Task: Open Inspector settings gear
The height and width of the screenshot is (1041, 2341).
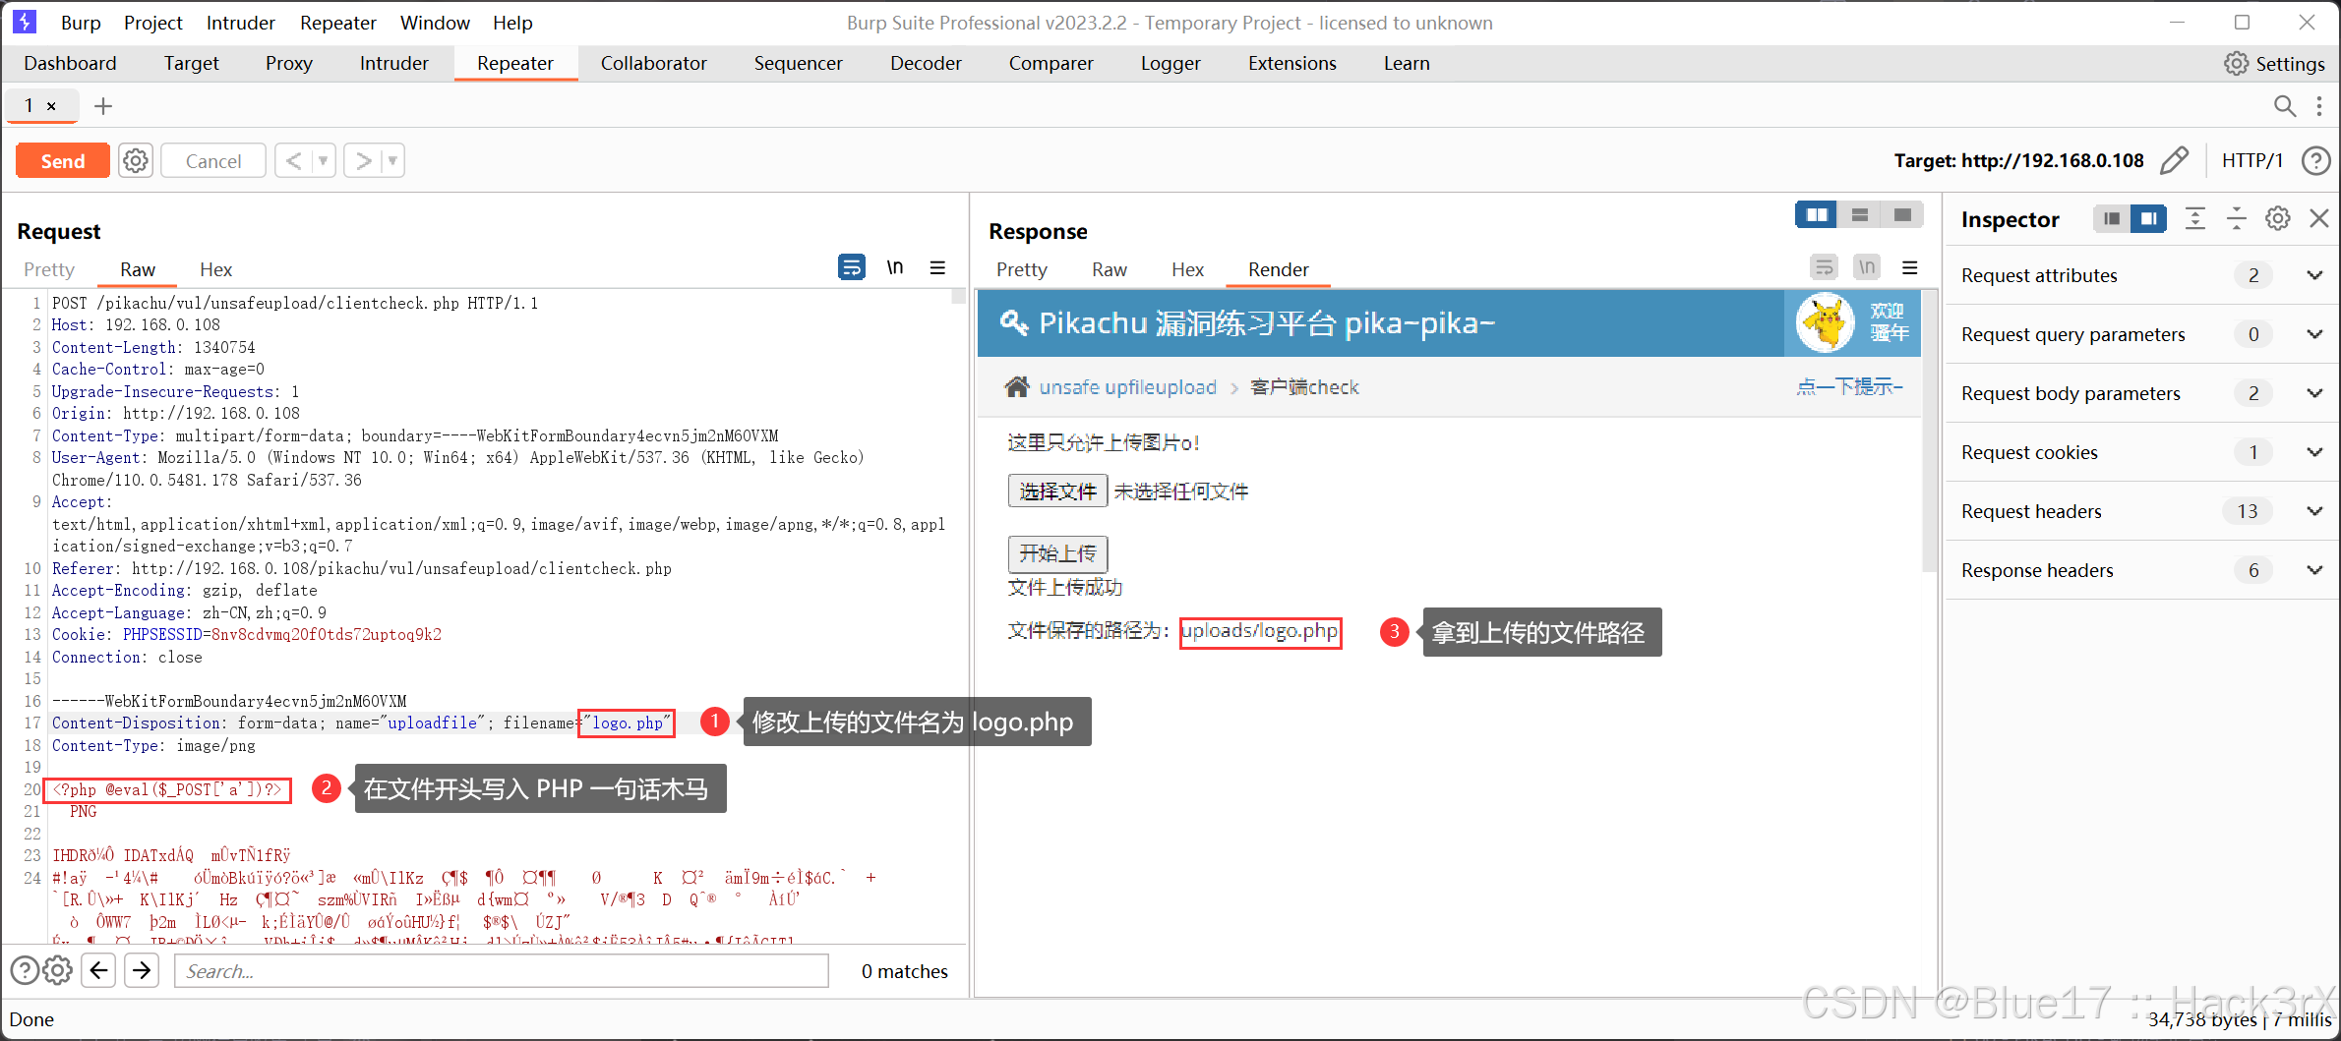Action: [2278, 218]
